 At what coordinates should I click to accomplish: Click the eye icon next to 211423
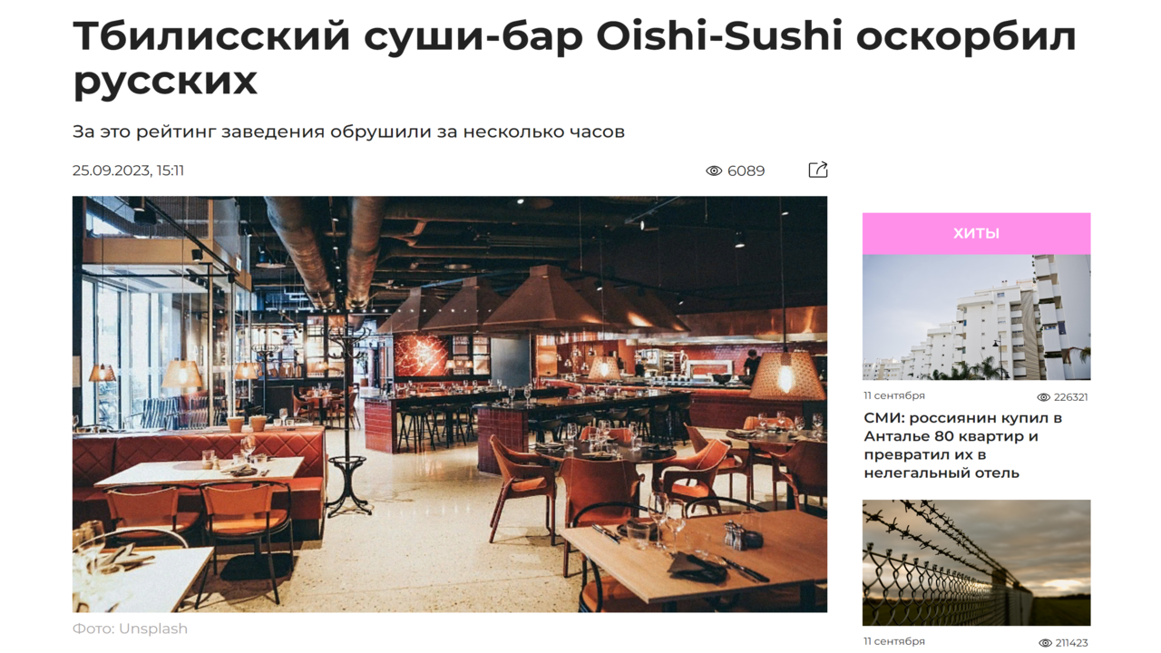coord(1045,643)
